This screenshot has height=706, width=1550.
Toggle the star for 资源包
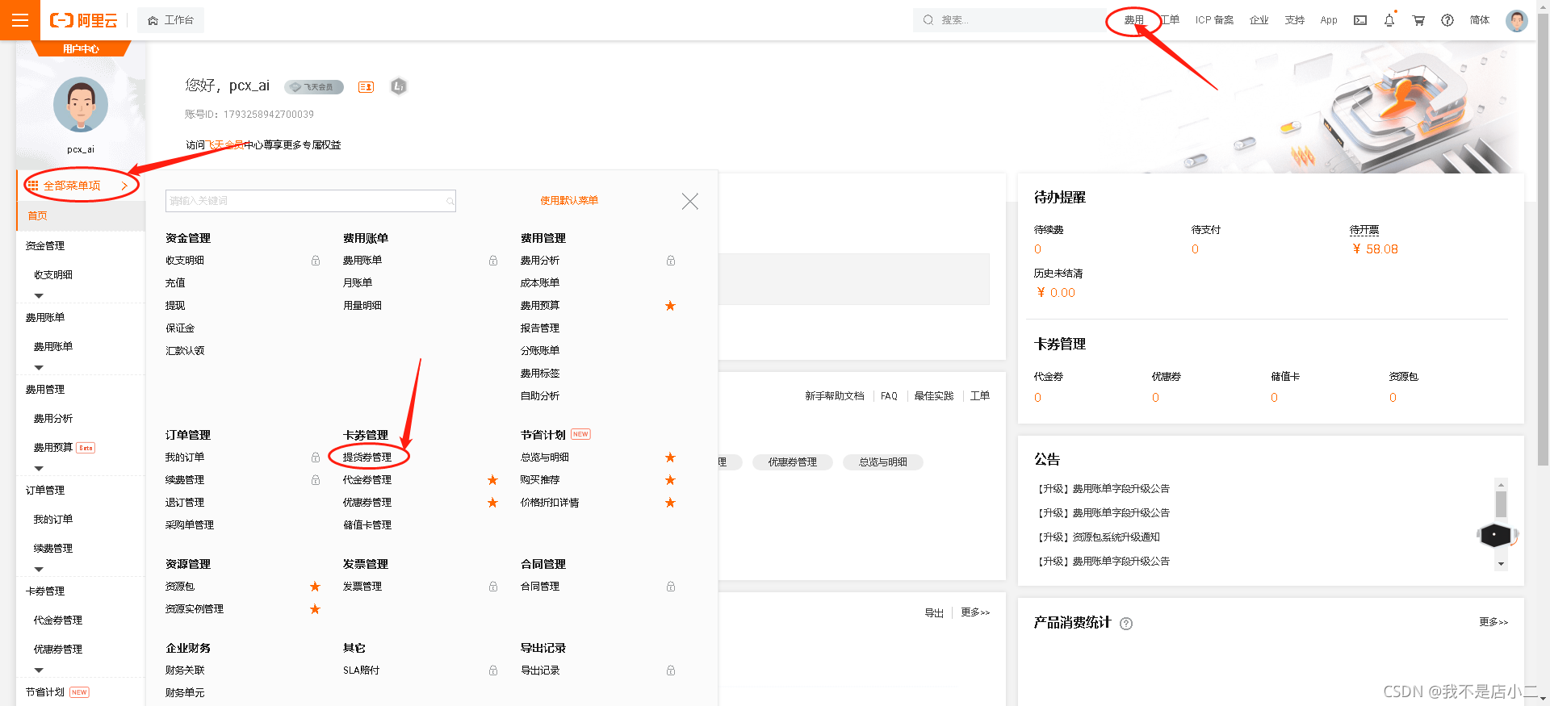[315, 587]
